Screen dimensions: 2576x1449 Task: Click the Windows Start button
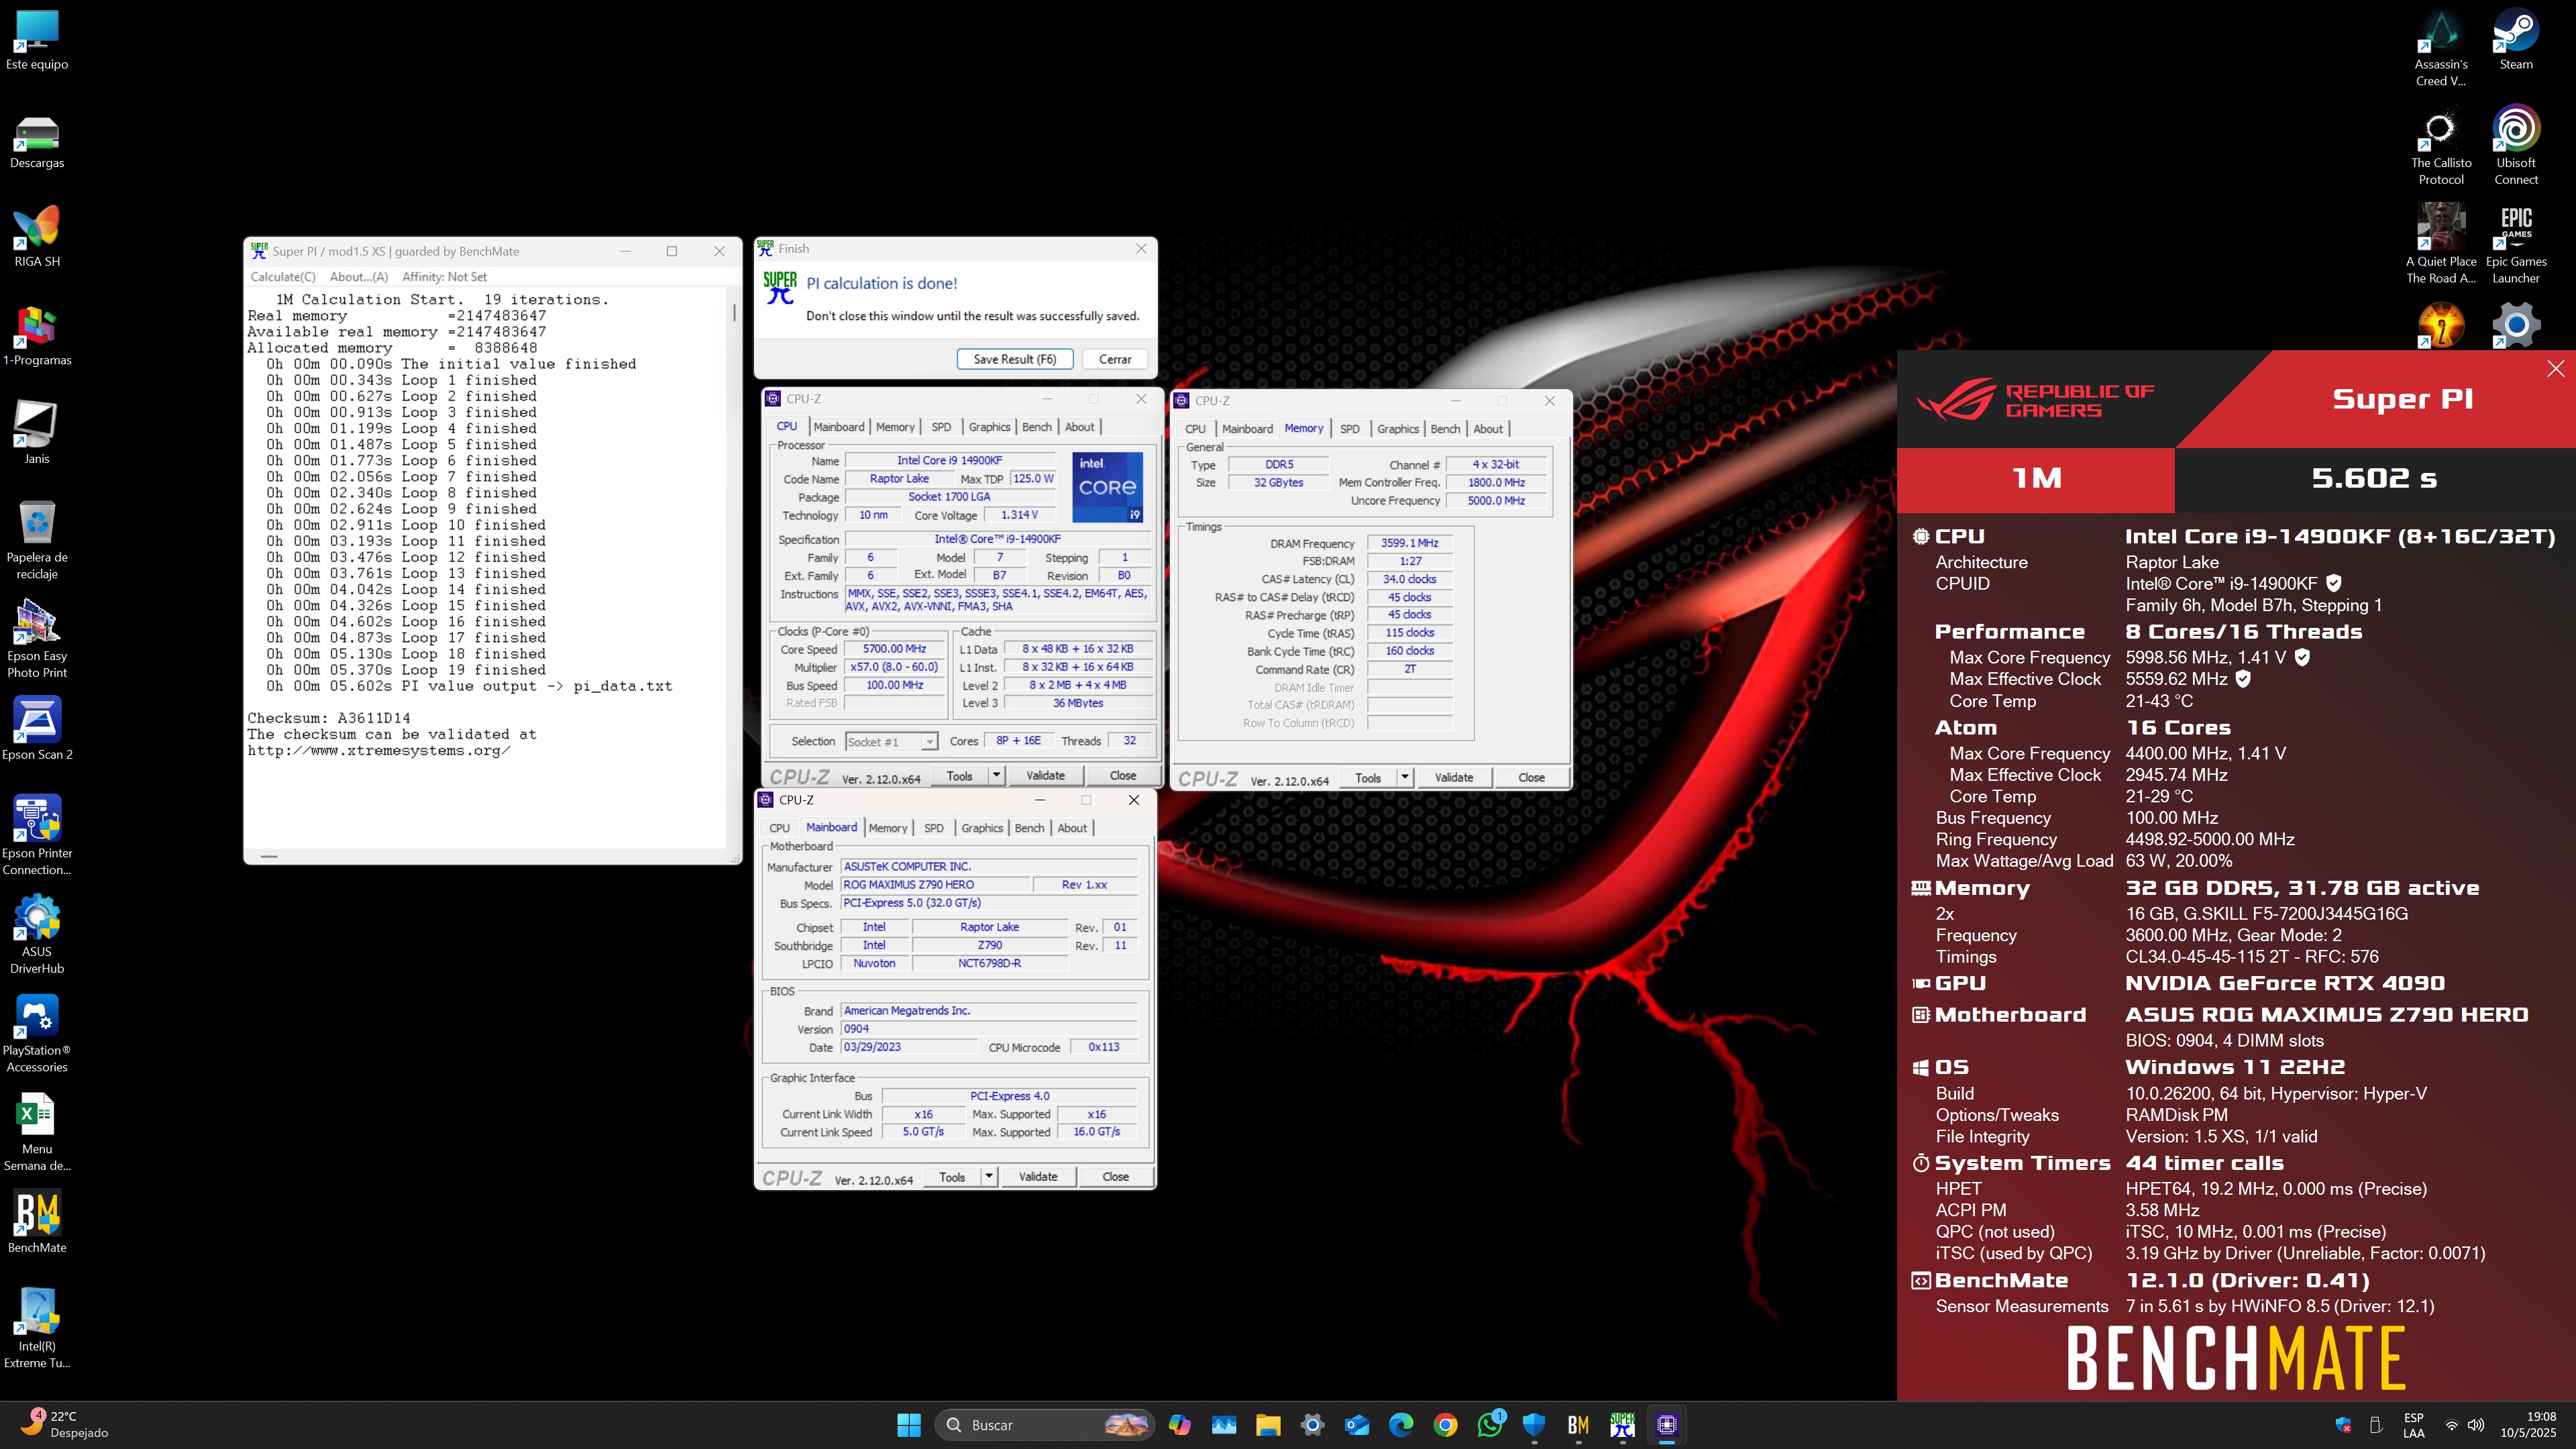pyautogui.click(x=909, y=1425)
